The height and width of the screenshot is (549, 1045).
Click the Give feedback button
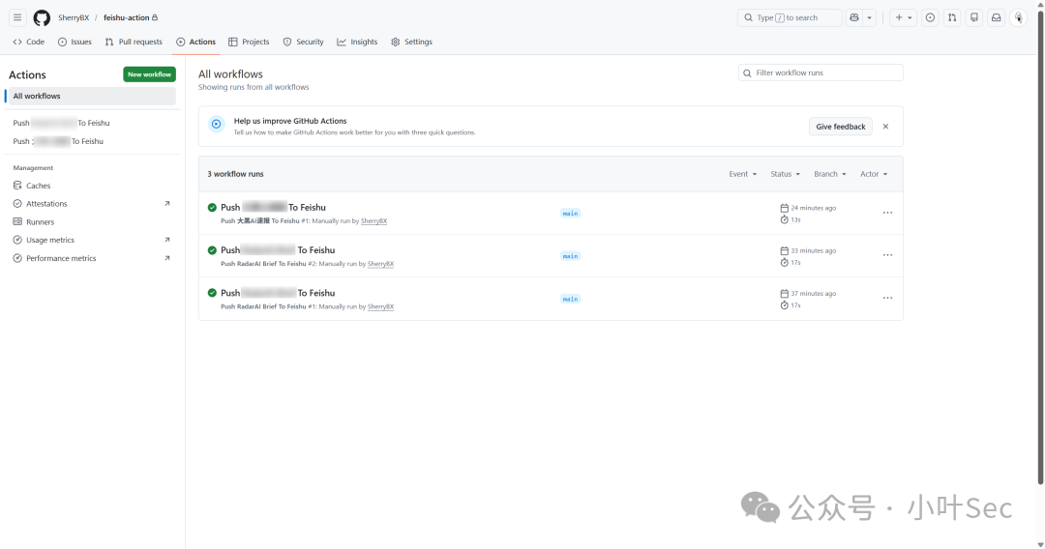coord(841,127)
